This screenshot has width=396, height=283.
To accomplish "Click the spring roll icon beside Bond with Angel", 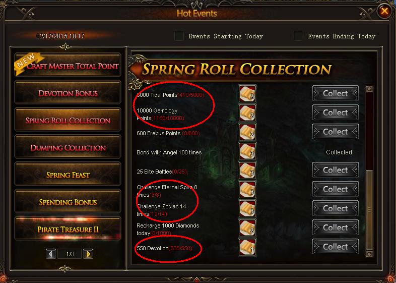I will pos(247,151).
